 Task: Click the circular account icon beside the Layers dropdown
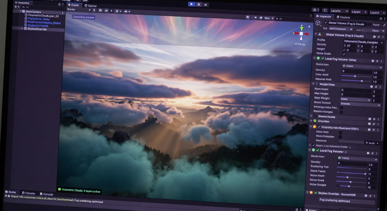[x=325, y=10]
